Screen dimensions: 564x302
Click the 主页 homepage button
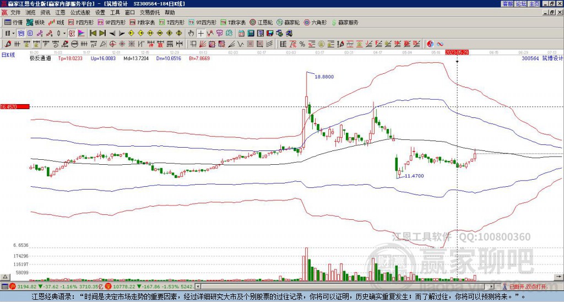tap(534, 4)
